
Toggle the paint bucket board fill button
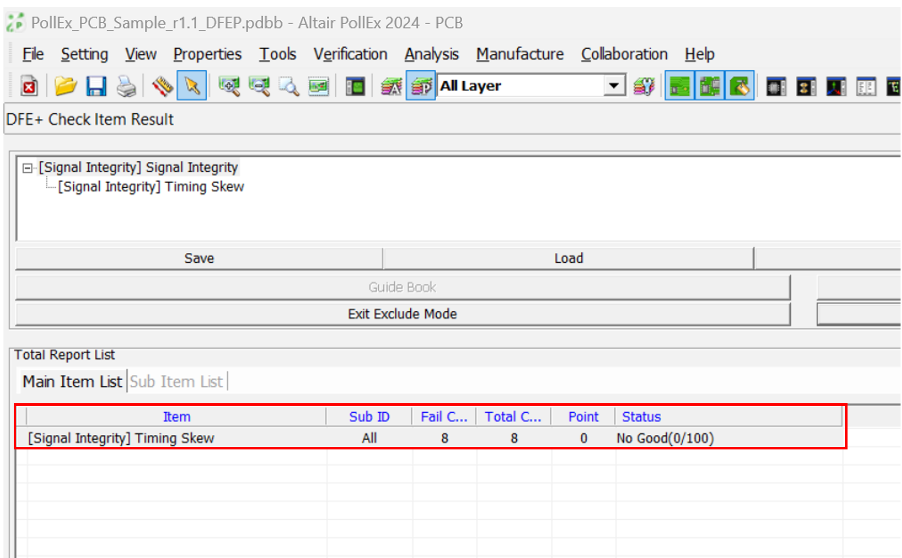pyautogui.click(x=740, y=86)
